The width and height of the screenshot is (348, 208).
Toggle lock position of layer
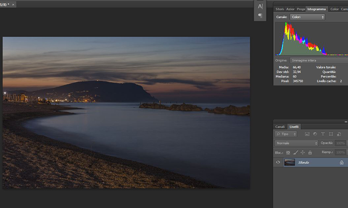point(303,153)
